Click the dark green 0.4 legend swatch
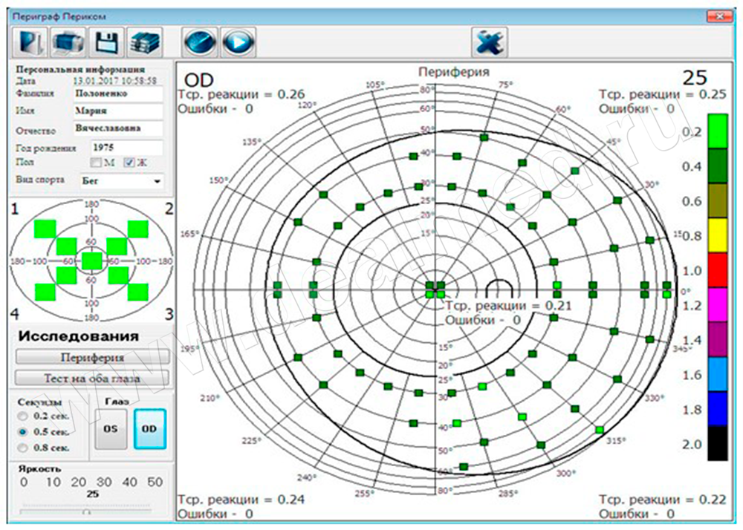 coord(718,166)
